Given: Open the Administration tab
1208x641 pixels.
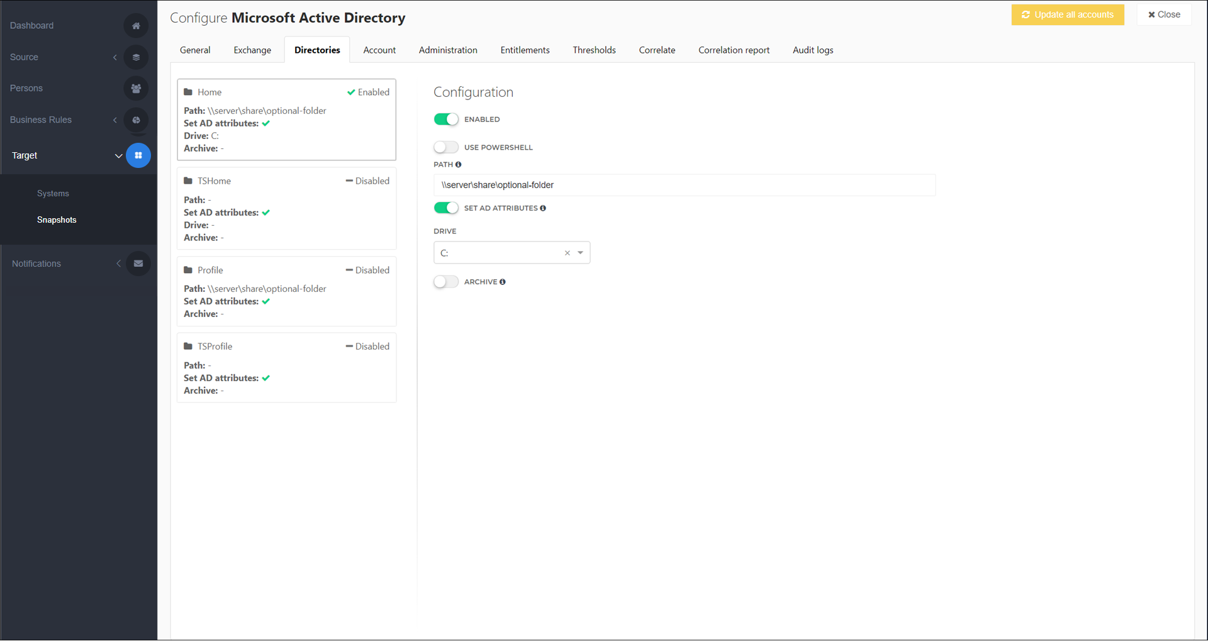Looking at the screenshot, I should point(448,50).
